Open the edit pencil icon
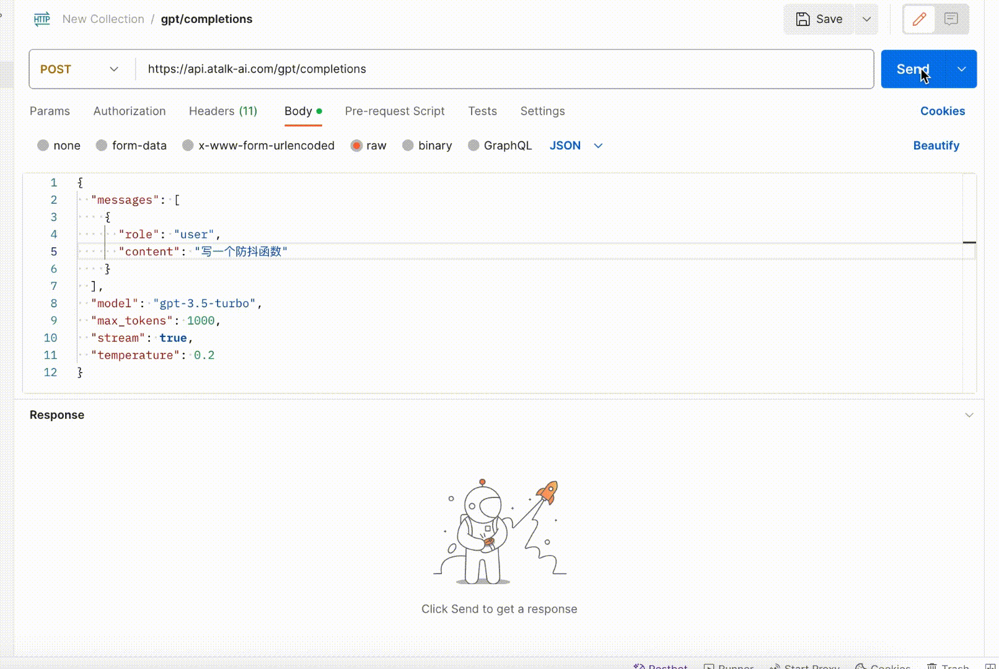Viewport: 999px width, 669px height. click(919, 19)
